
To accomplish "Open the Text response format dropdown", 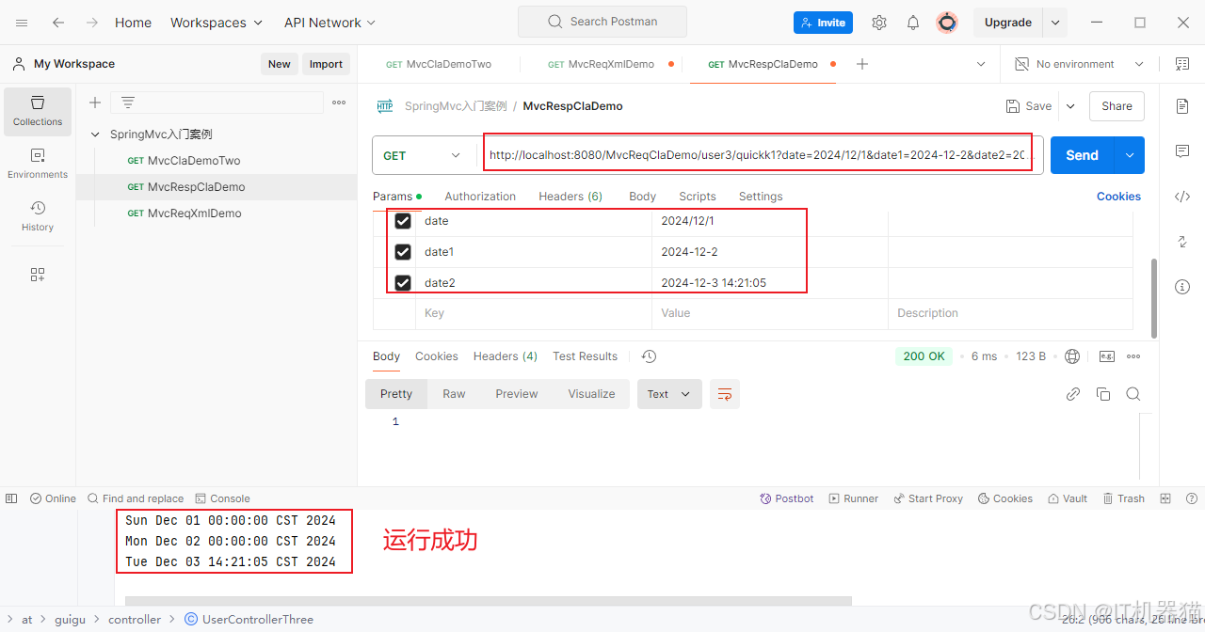I will pyautogui.click(x=668, y=394).
